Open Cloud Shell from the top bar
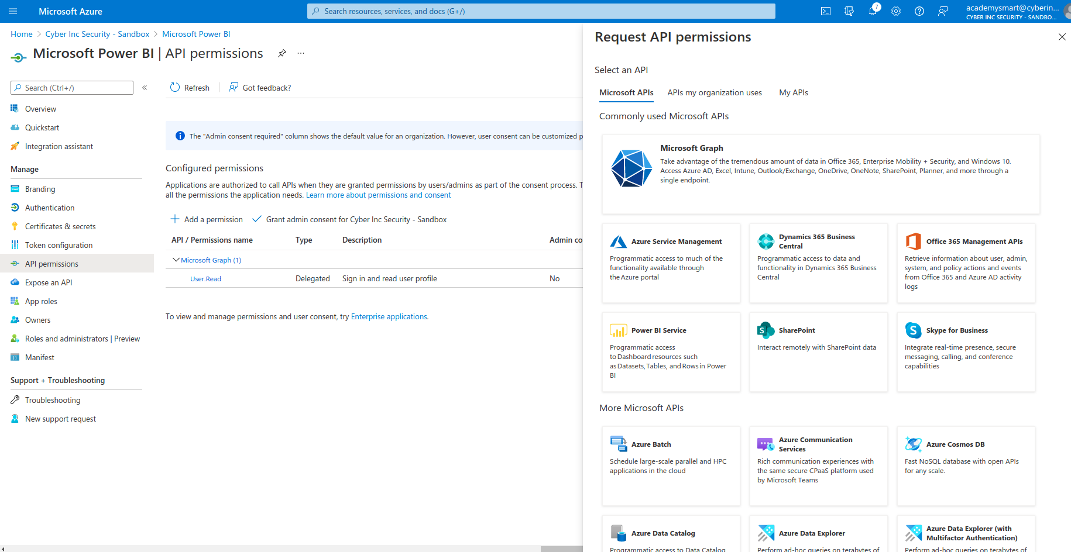 [x=826, y=11]
